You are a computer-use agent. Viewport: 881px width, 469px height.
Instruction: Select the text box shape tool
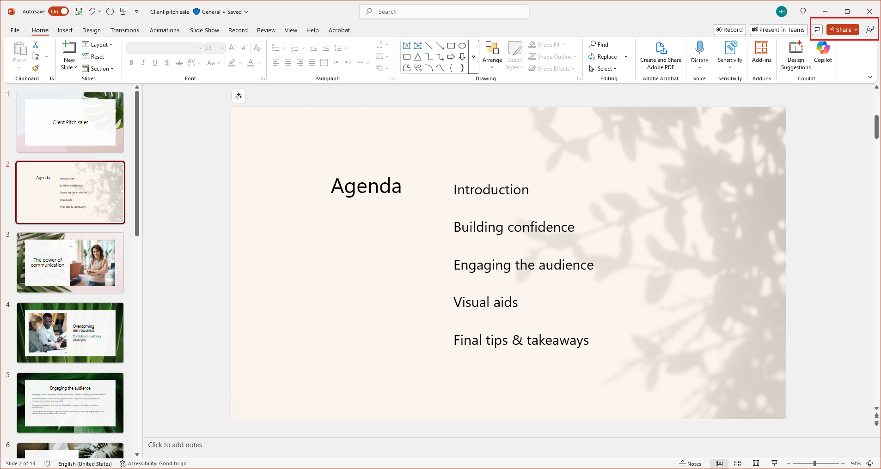(x=407, y=46)
